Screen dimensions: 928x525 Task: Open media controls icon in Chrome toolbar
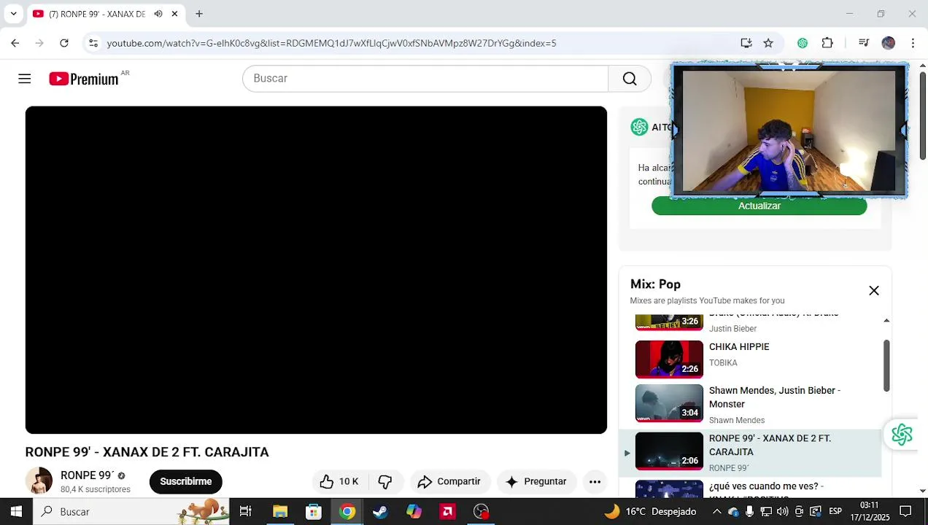pyautogui.click(x=864, y=43)
